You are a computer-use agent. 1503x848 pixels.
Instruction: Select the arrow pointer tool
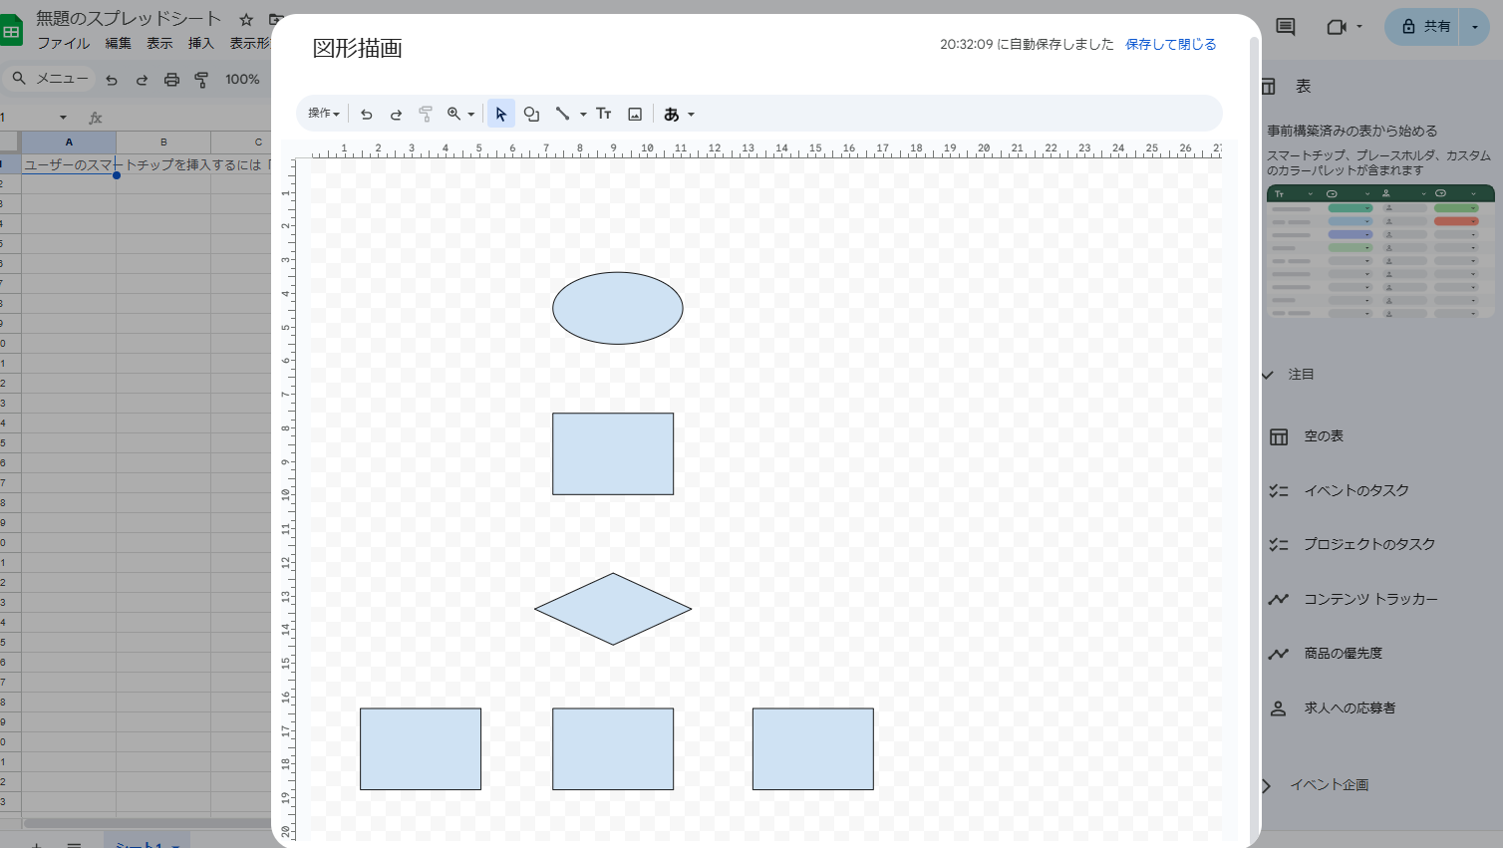pyautogui.click(x=501, y=114)
